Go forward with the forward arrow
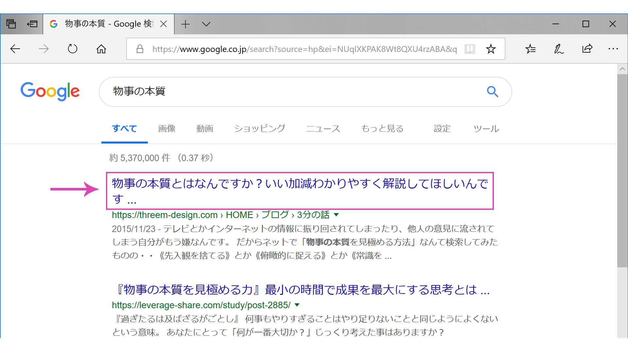 (44, 49)
